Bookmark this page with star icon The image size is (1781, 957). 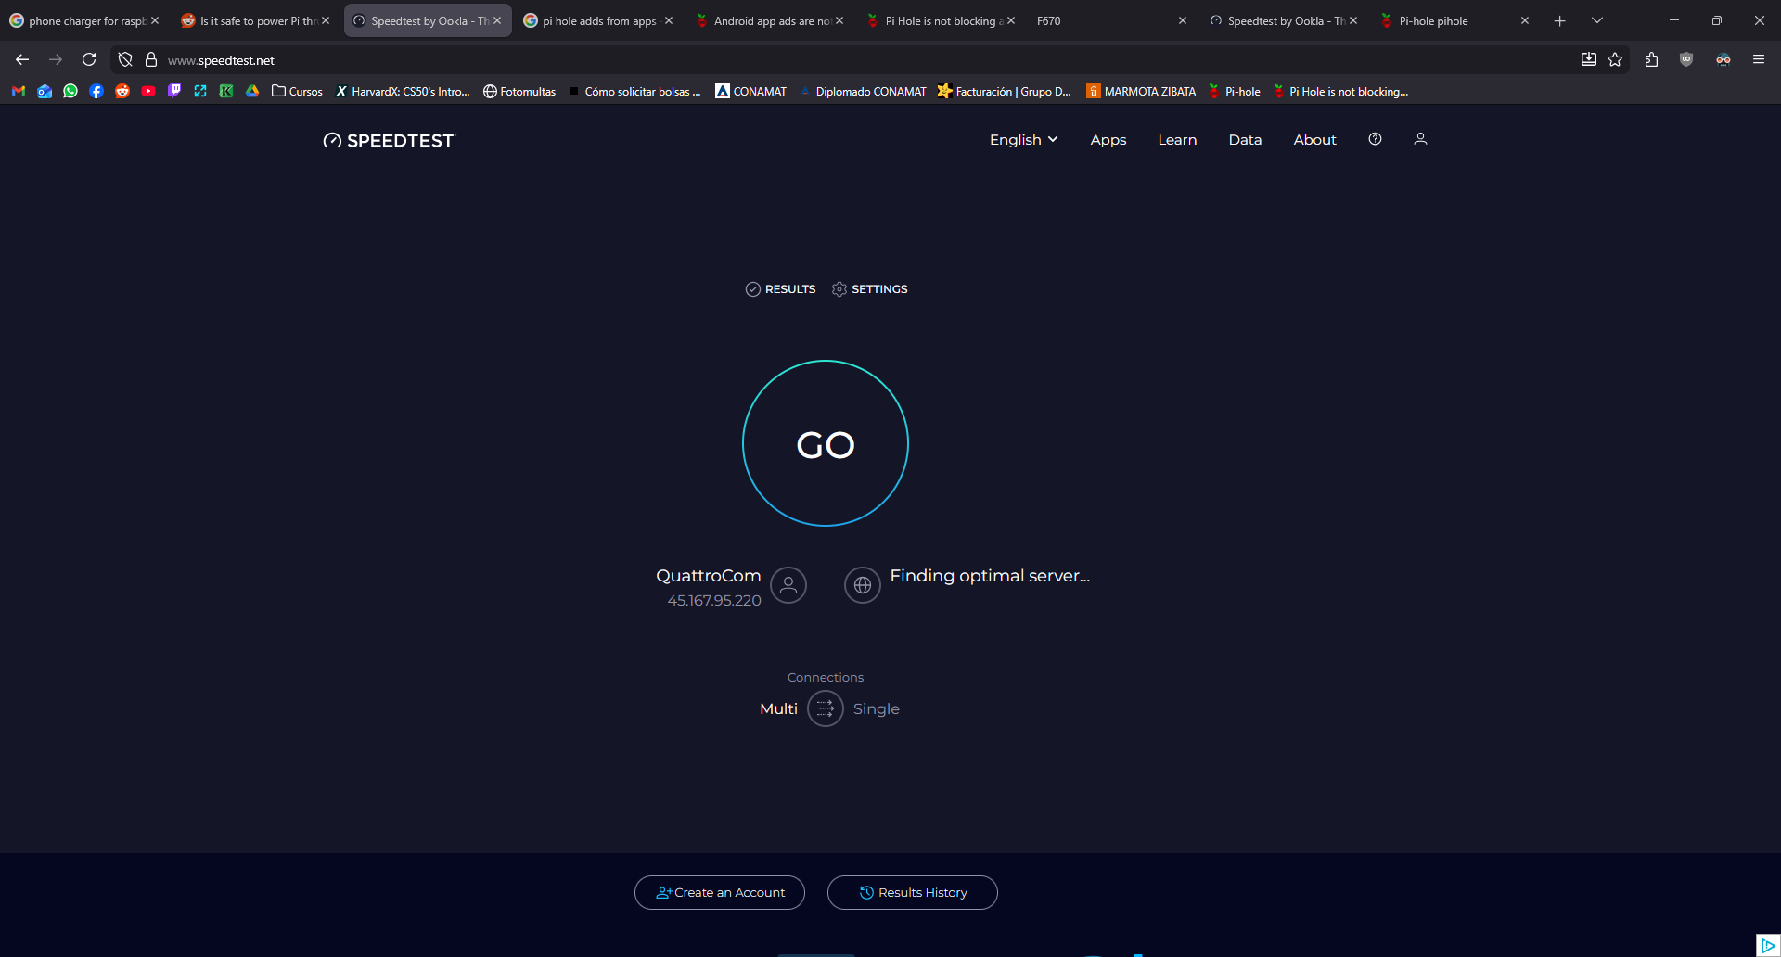click(1615, 59)
